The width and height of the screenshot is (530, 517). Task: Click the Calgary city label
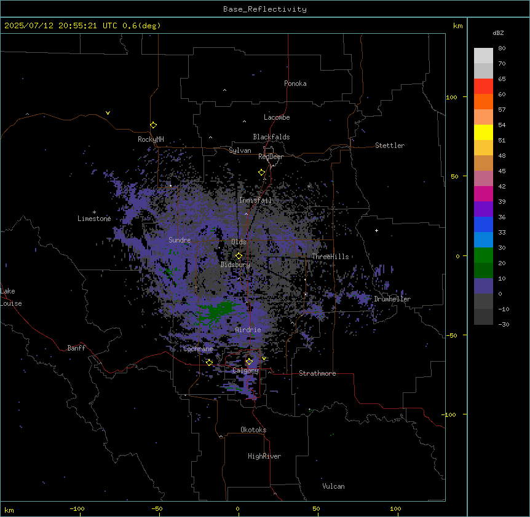245,370
